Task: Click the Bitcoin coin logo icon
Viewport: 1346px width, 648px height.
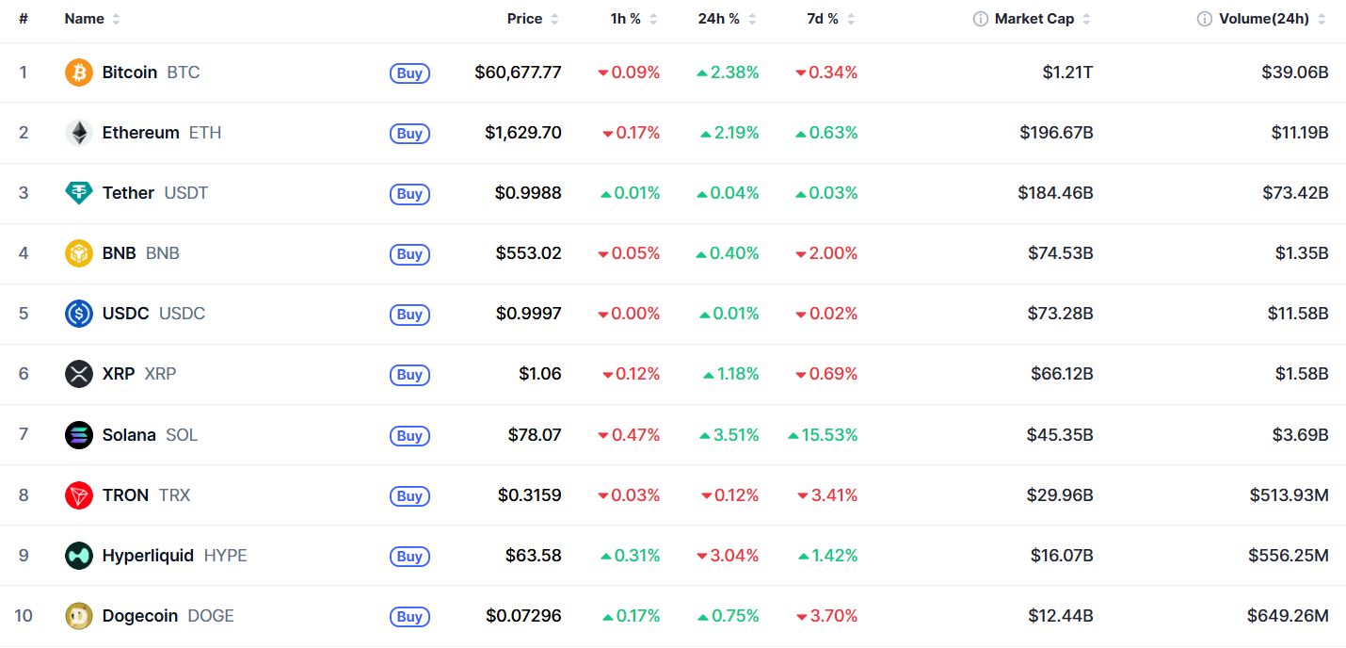Action: (79, 73)
